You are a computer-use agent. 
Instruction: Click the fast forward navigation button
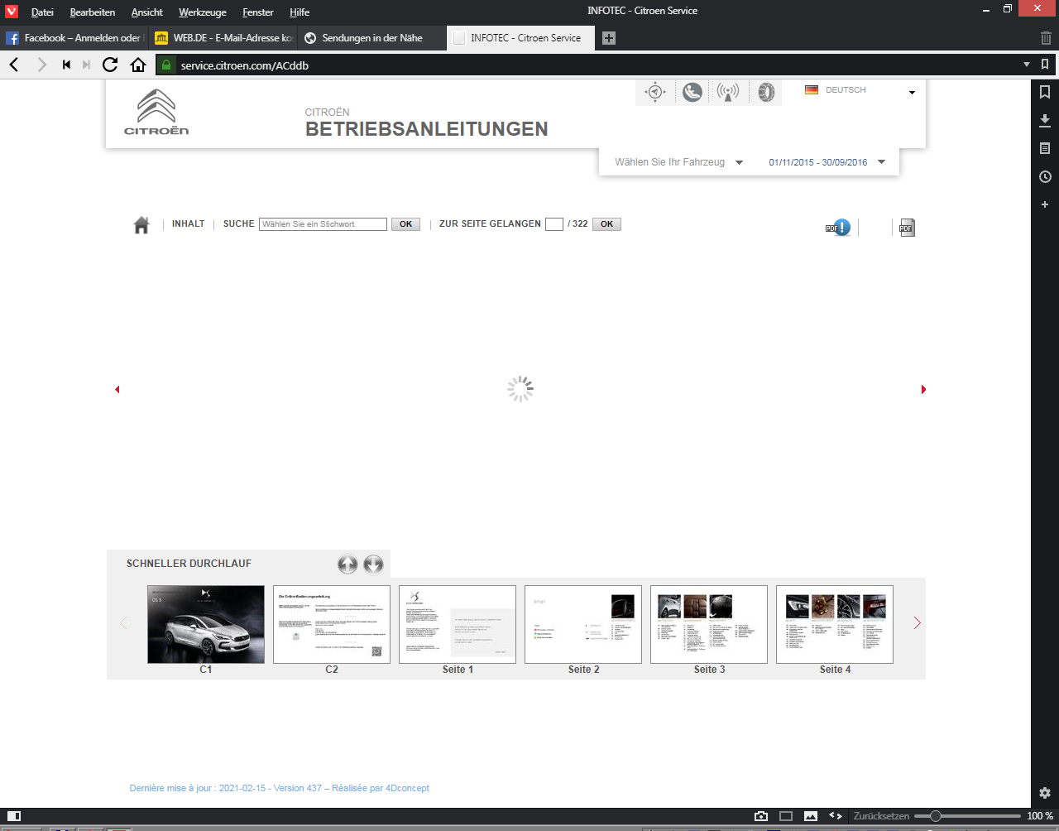tap(86, 65)
